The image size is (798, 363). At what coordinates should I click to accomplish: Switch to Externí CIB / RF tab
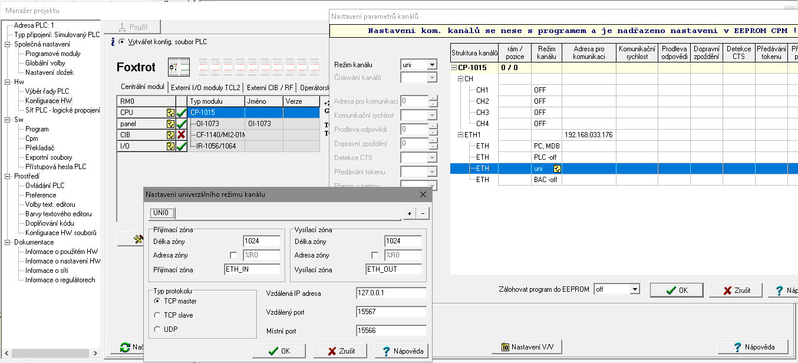[x=270, y=87]
